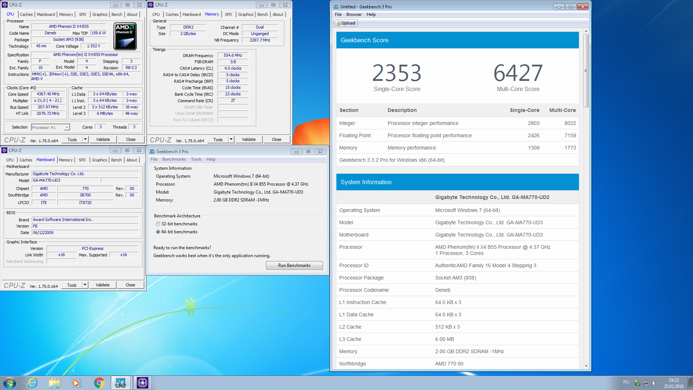Switch to SPD tab in CPU-Z Memory window
Image resolution: width=693 pixels, height=390 pixels.
(228, 14)
